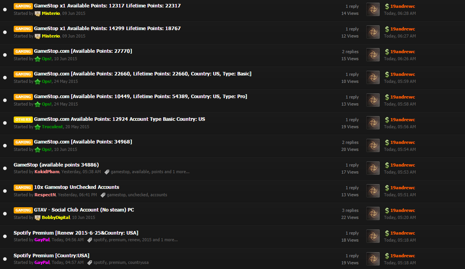Click unread dot on GTAV thread
This screenshot has width=465, height=269.
[x=5, y=213]
